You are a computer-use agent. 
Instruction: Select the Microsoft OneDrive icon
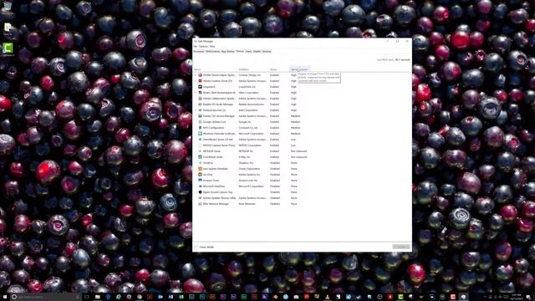pos(200,186)
